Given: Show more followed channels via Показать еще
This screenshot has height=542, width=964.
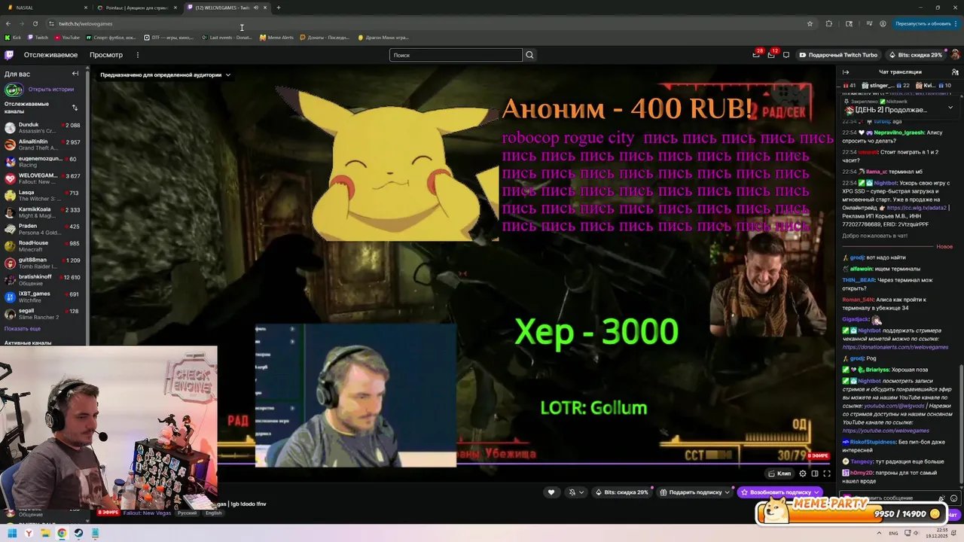Looking at the screenshot, I should tap(23, 329).
